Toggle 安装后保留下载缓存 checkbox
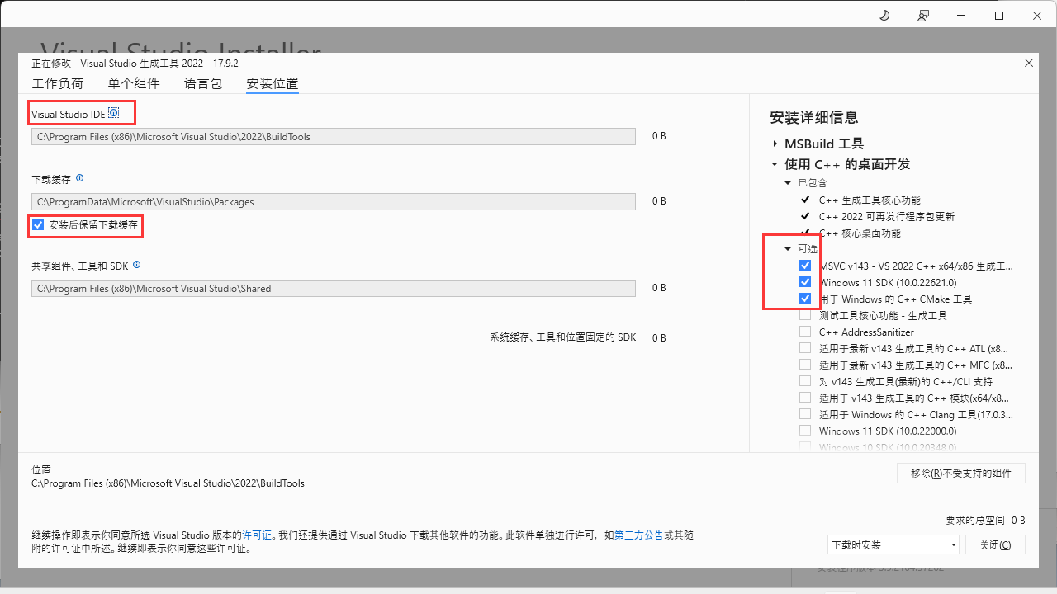This screenshot has width=1057, height=594. (x=38, y=224)
